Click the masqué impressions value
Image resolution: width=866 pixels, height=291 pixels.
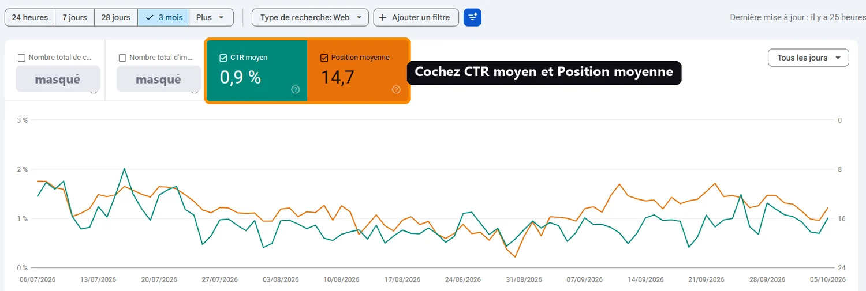[x=159, y=79]
